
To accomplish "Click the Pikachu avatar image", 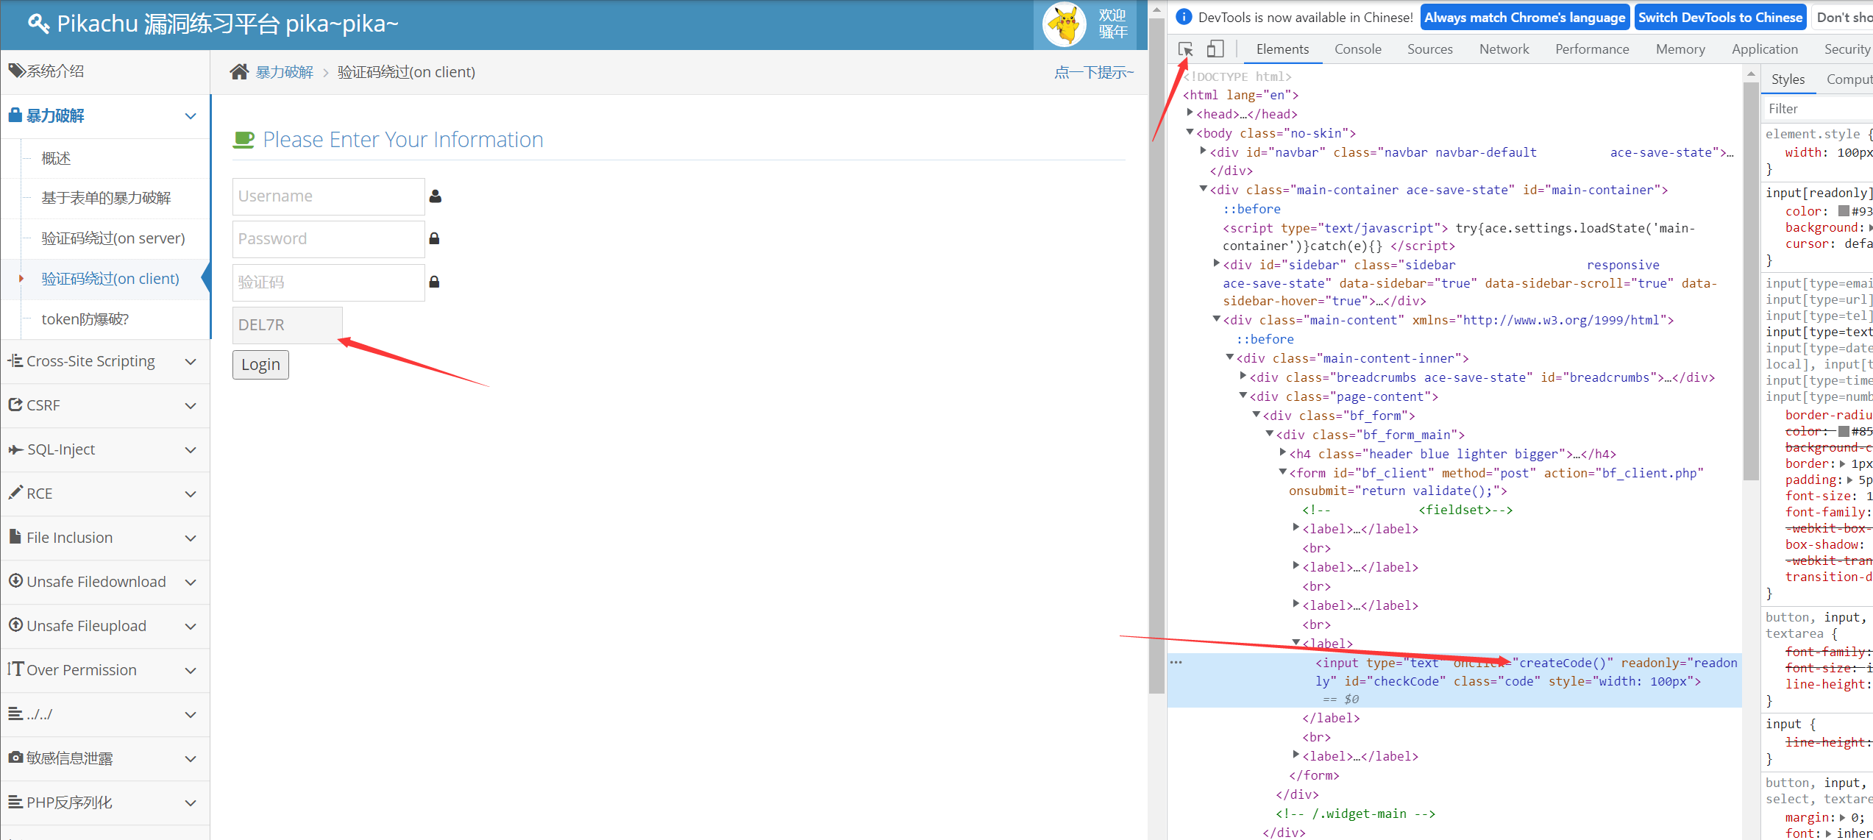I will [x=1064, y=24].
